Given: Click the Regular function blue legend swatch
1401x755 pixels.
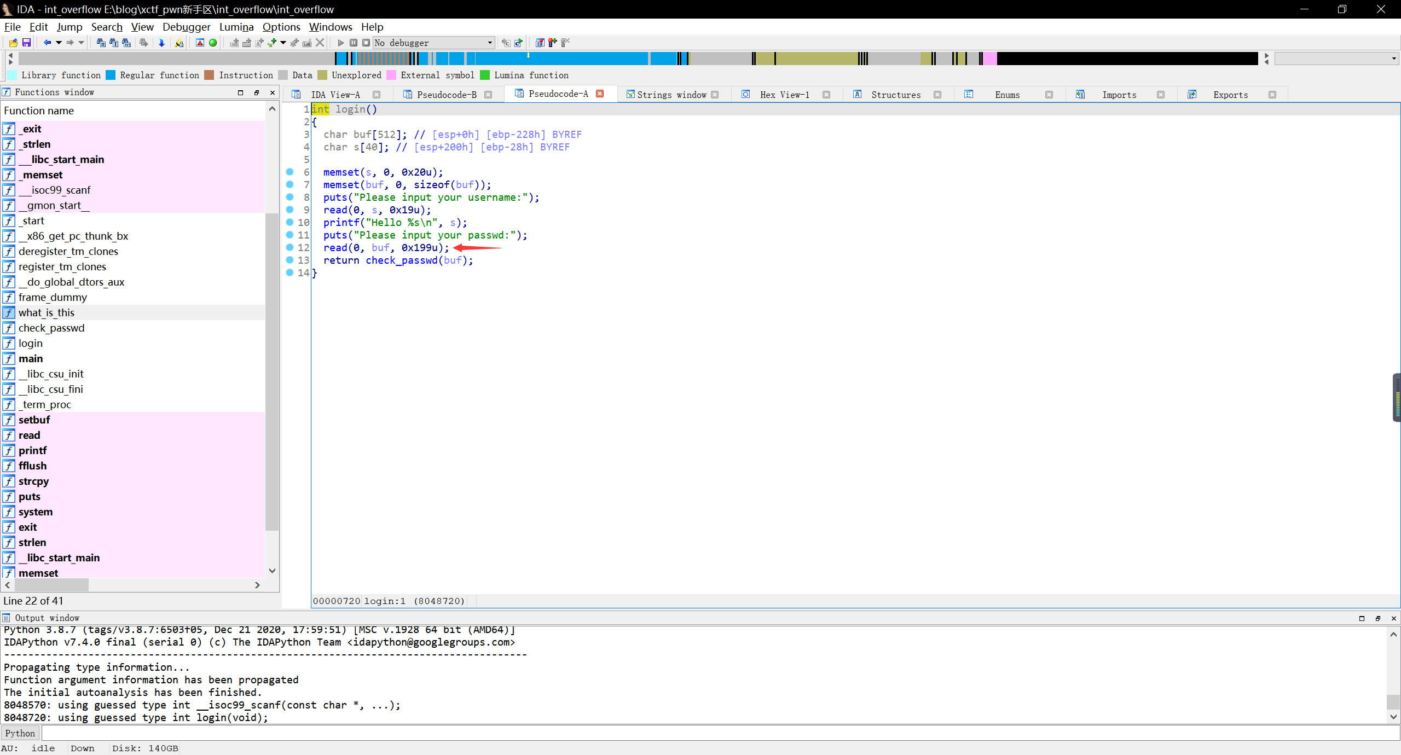Looking at the screenshot, I should (111, 75).
